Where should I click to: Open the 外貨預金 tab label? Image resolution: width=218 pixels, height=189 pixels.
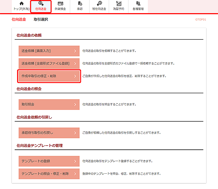60,9
